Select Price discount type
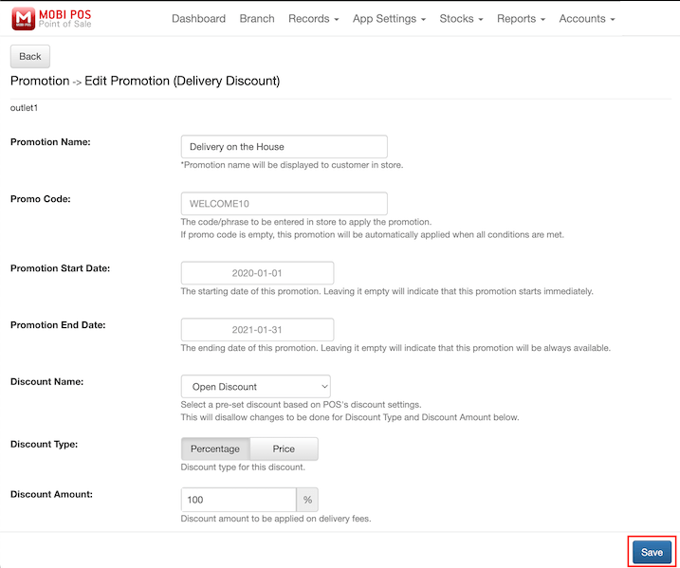Image resolution: width=680 pixels, height=568 pixels. click(284, 449)
